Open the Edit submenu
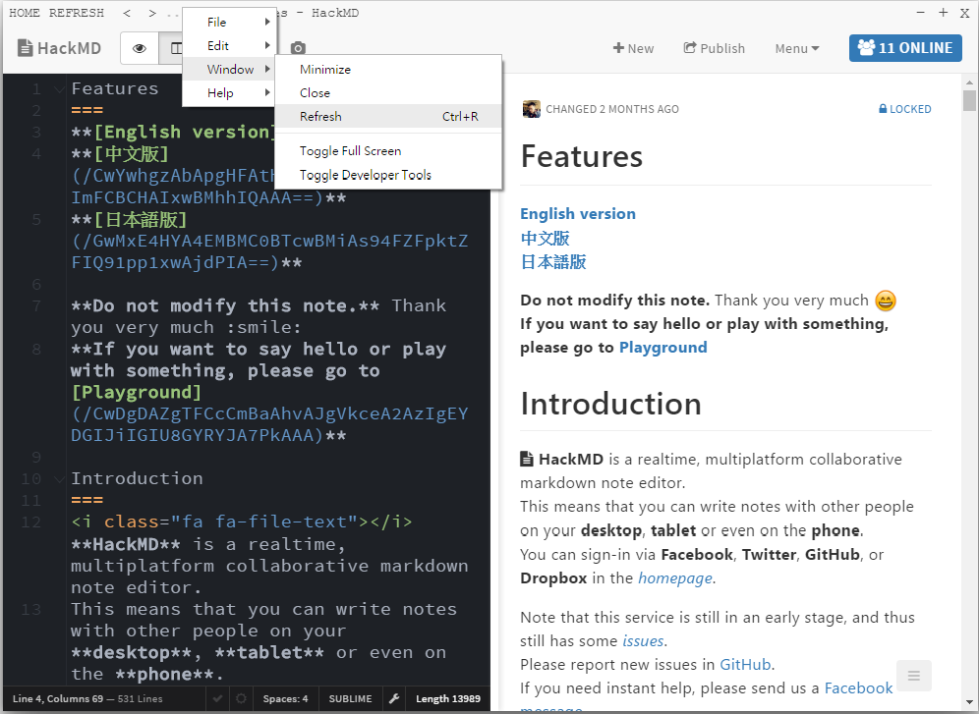This screenshot has height=714, width=979. coord(228,45)
